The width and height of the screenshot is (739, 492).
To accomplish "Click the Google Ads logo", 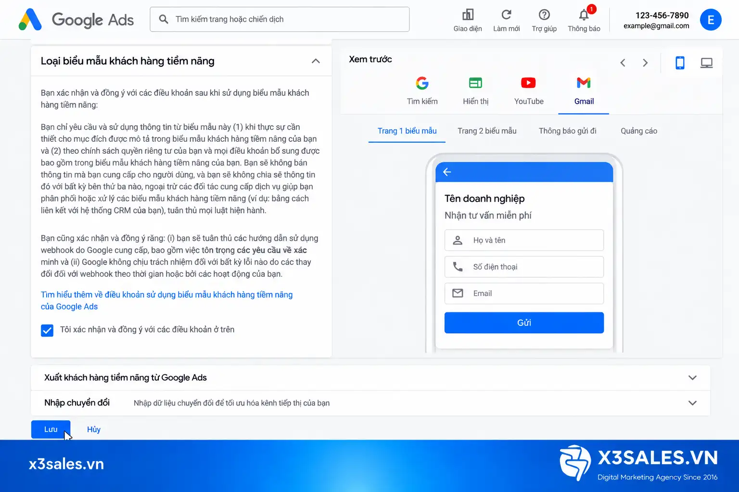I will pyautogui.click(x=76, y=20).
